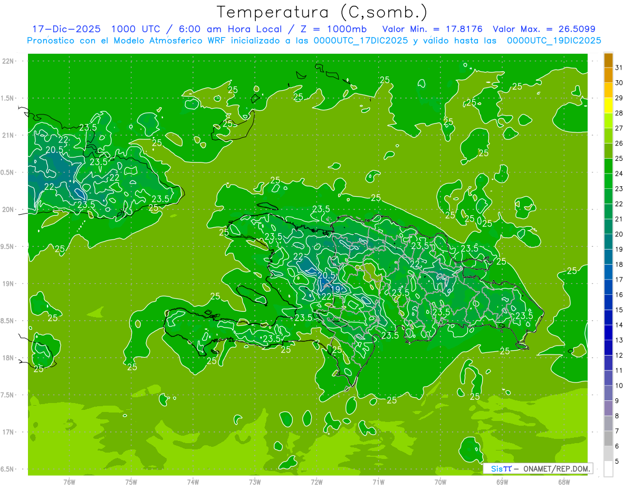Click 'Pronostico con el Modelo Atmosferico WRF' text
633x489 pixels.
pyautogui.click(x=126, y=41)
